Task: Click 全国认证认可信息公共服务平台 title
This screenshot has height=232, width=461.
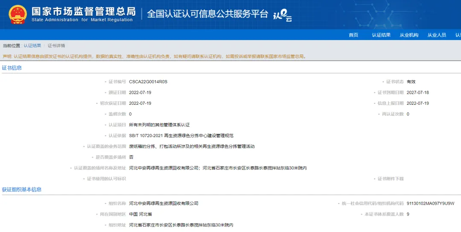Action: coord(207,14)
